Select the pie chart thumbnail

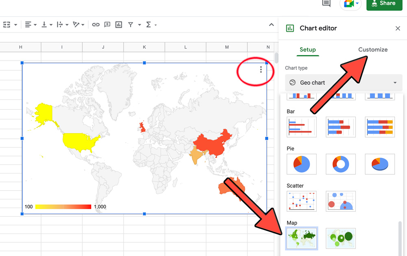(302, 164)
